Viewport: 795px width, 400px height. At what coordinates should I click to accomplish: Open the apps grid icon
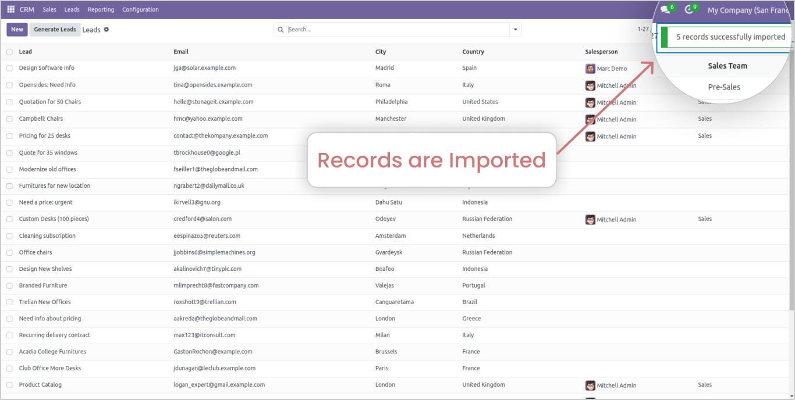[10, 9]
